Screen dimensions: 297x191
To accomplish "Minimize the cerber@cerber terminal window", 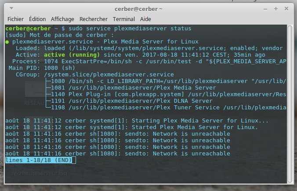I will (265, 9).
